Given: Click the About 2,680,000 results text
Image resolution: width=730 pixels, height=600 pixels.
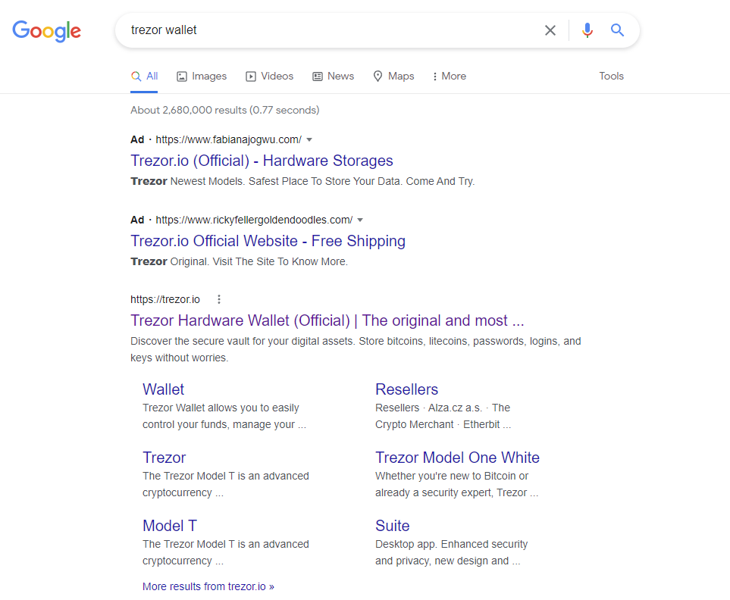Looking at the screenshot, I should pyautogui.click(x=225, y=111).
